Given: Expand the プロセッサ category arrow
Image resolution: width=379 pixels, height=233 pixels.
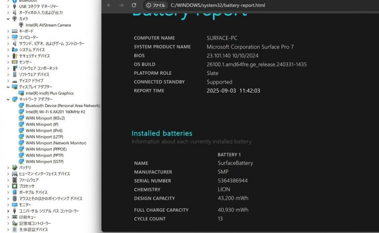Looking at the screenshot, I should pos(8,186).
